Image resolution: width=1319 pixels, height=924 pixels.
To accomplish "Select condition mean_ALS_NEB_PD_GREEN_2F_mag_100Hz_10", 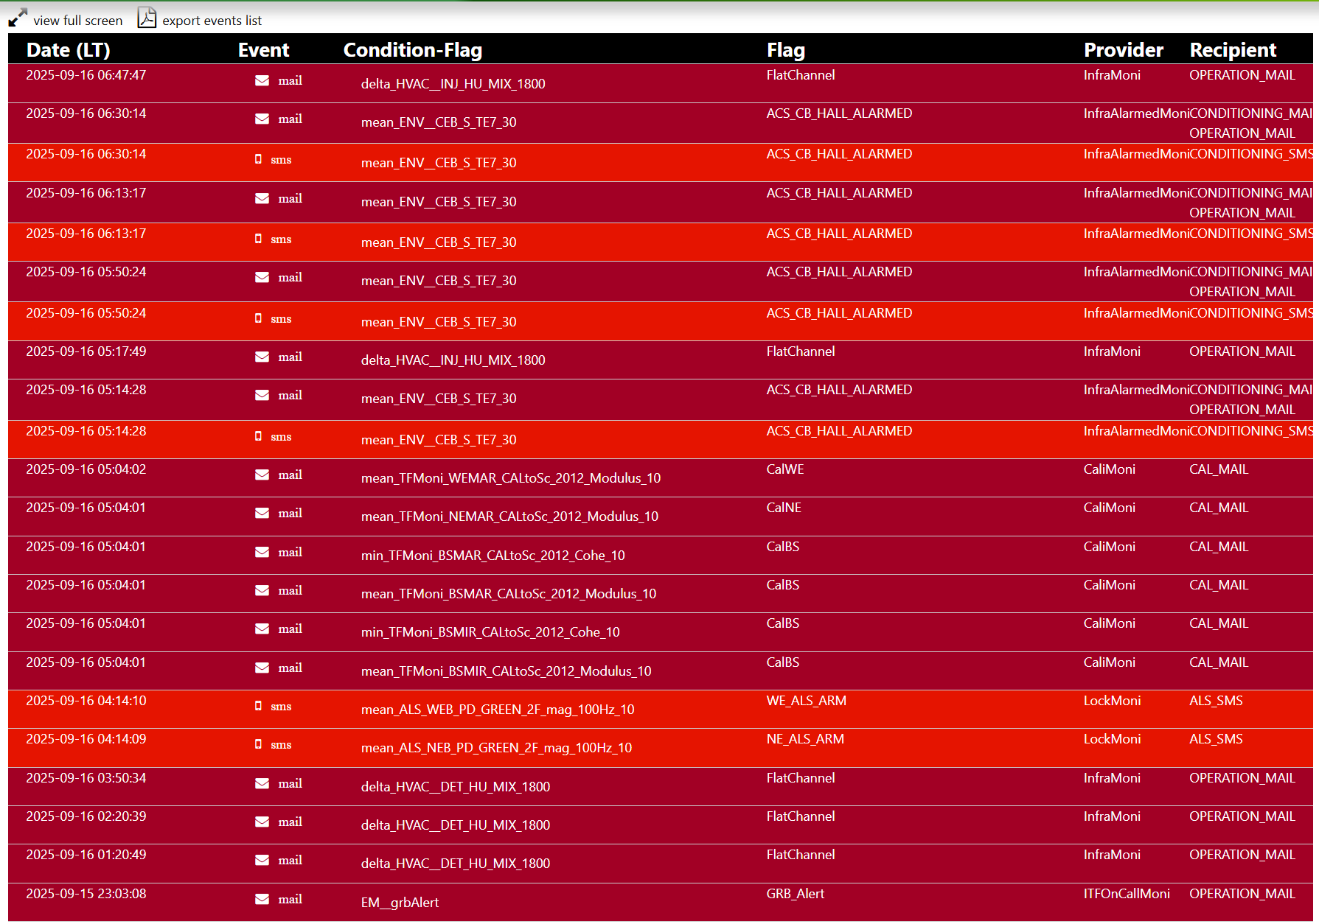I will point(496,748).
